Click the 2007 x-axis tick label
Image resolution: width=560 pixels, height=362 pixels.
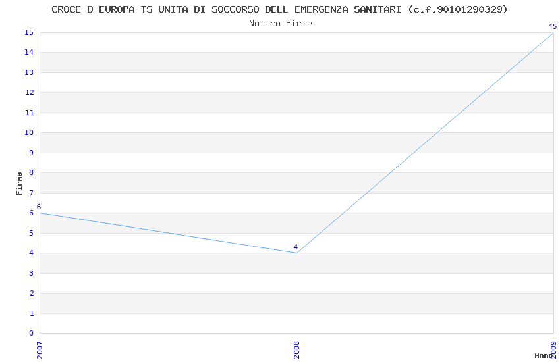[40, 350]
